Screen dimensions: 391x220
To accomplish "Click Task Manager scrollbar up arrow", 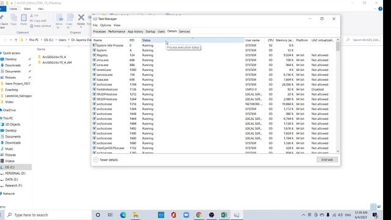I will (x=338, y=40).
